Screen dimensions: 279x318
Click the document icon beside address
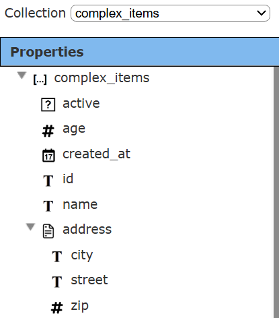(48, 231)
